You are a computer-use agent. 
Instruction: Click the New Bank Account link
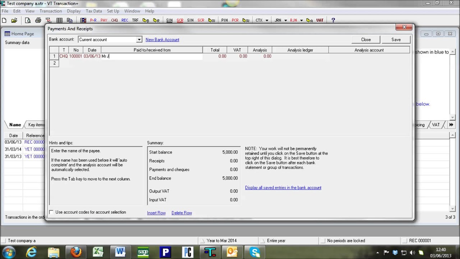(162, 40)
